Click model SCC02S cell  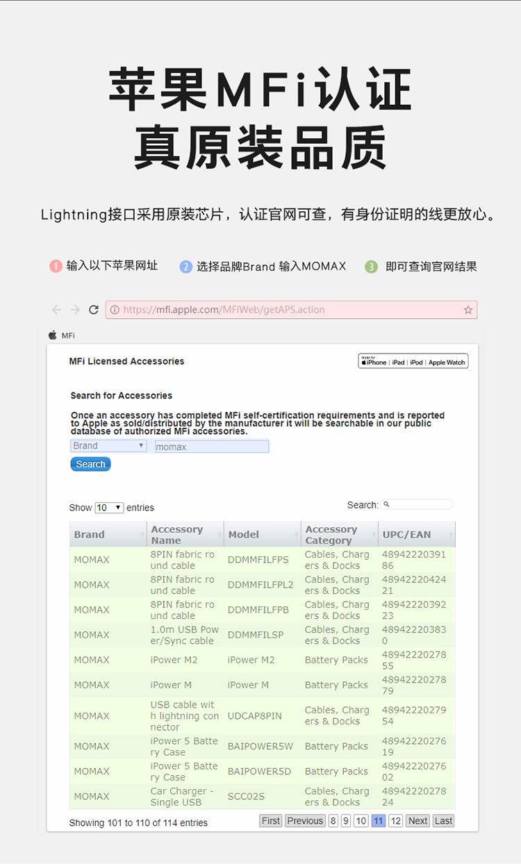[x=246, y=796]
